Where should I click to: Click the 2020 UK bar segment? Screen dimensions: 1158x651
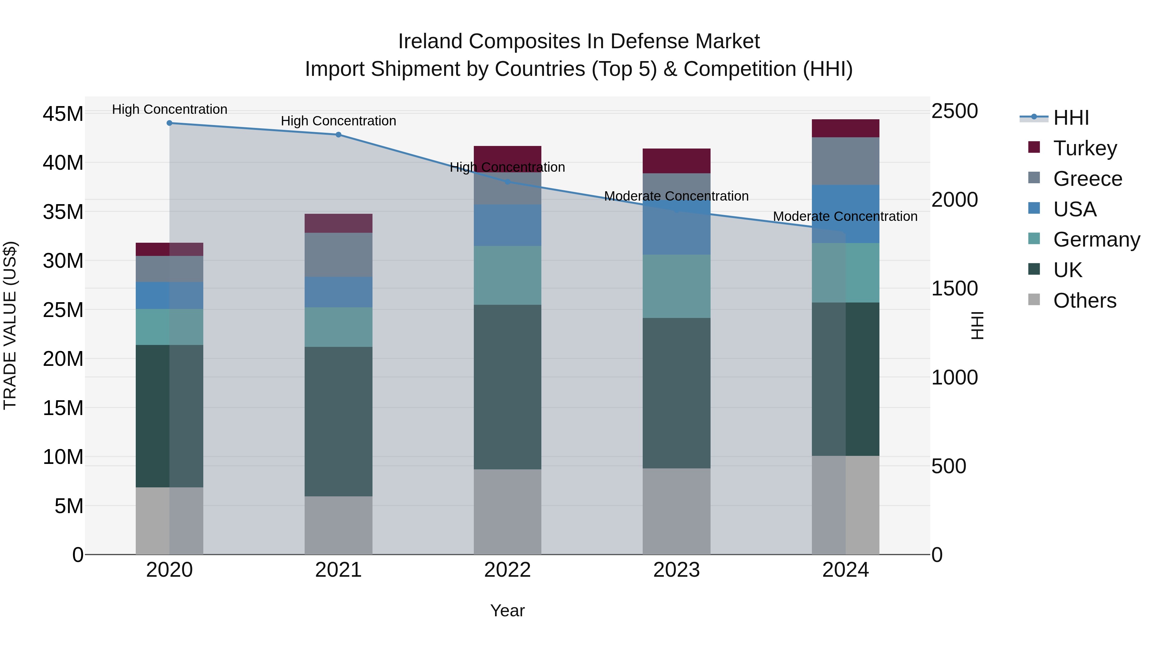[170, 416]
